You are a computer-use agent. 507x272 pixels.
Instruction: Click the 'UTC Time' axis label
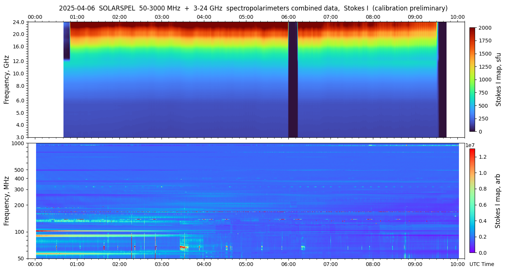click(x=481, y=264)
